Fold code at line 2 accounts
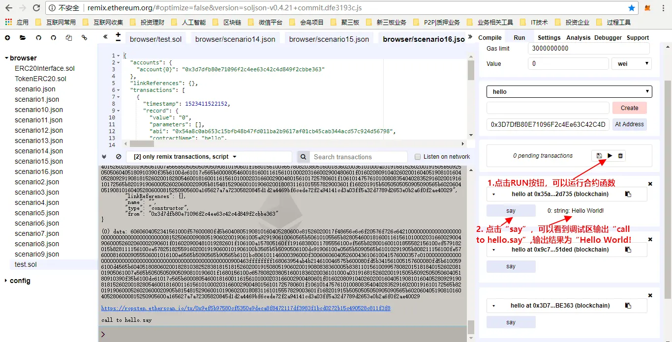The height and width of the screenshot is (342, 672). (119, 62)
